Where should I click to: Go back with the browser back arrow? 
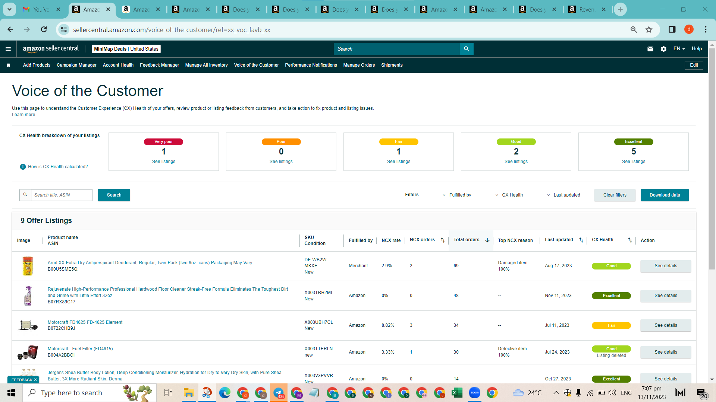(x=10, y=29)
